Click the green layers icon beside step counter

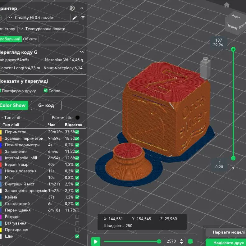coord(190,241)
